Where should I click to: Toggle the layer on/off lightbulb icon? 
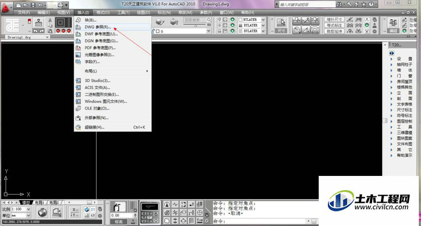(220, 20)
